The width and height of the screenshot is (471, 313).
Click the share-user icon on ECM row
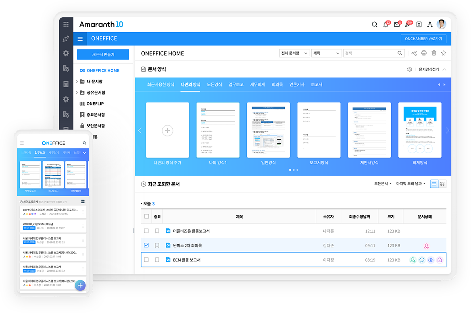[413, 260]
